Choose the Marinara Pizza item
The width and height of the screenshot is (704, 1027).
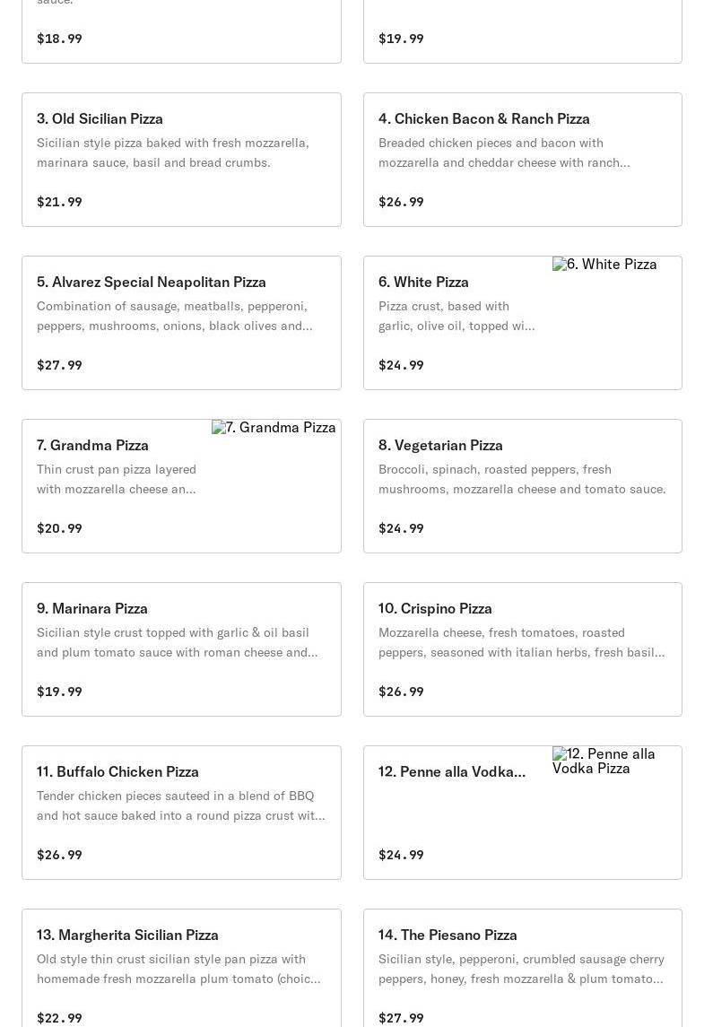click(92, 608)
